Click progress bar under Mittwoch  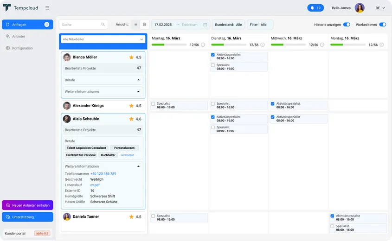pyautogui.click(x=288, y=44)
